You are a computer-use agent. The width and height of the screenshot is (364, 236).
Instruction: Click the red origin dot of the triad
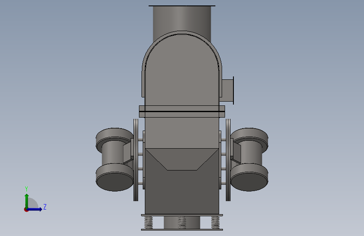26,210
